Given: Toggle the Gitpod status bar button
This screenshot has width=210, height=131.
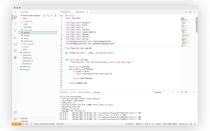Looking at the screenshot, I should (x=16, y=124).
